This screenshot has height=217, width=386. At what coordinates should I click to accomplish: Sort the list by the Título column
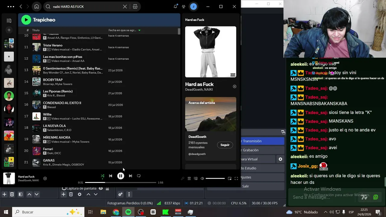point(36,30)
